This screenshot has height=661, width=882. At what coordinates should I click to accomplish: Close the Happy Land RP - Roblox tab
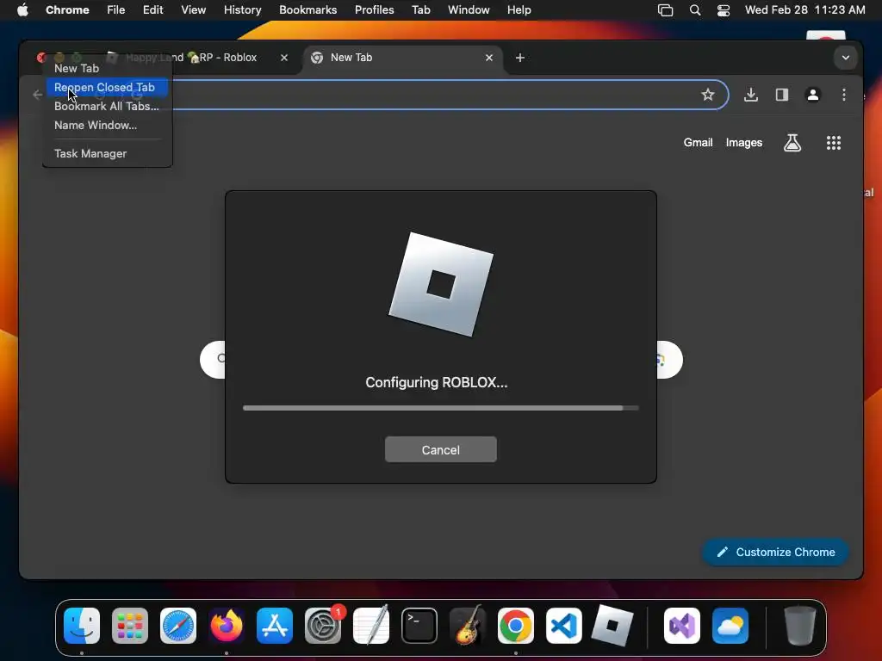pos(284,58)
